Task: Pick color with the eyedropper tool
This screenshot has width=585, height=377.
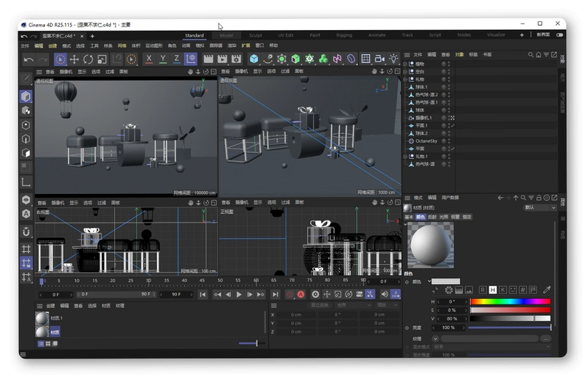Action: click(547, 290)
